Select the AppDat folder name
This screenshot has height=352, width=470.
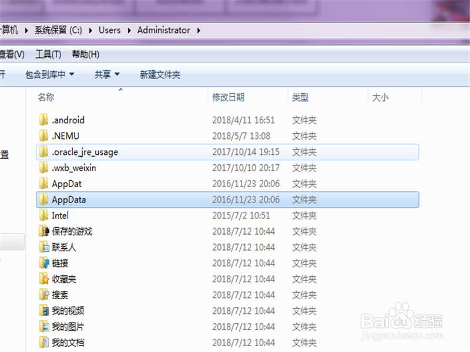[x=66, y=184]
